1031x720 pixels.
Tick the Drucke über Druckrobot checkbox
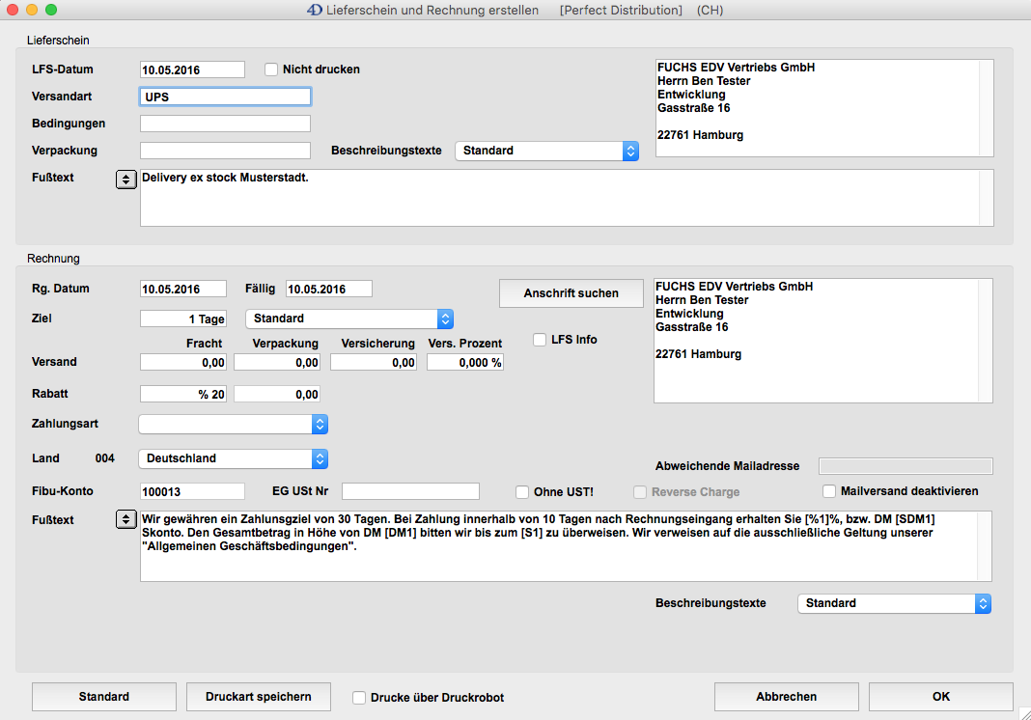[359, 698]
